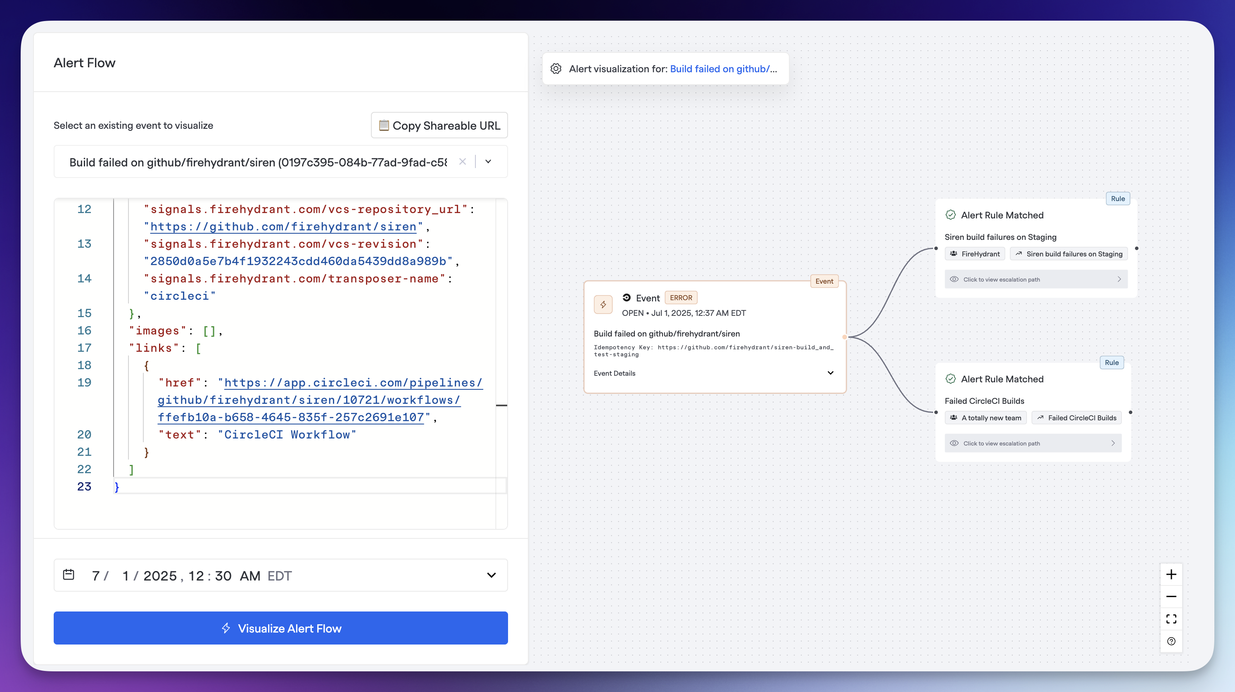Click people icon on FireHydrant chip
Screen dimensions: 1235x692
954,254
